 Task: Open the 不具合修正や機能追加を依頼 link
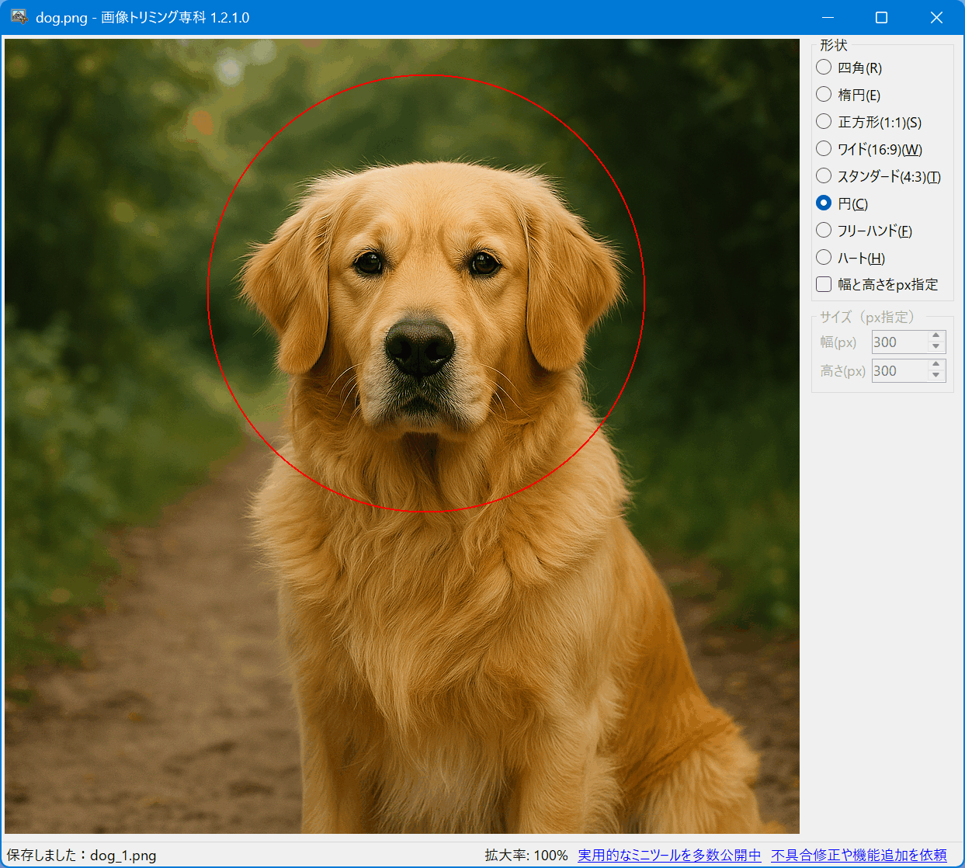coord(859,855)
